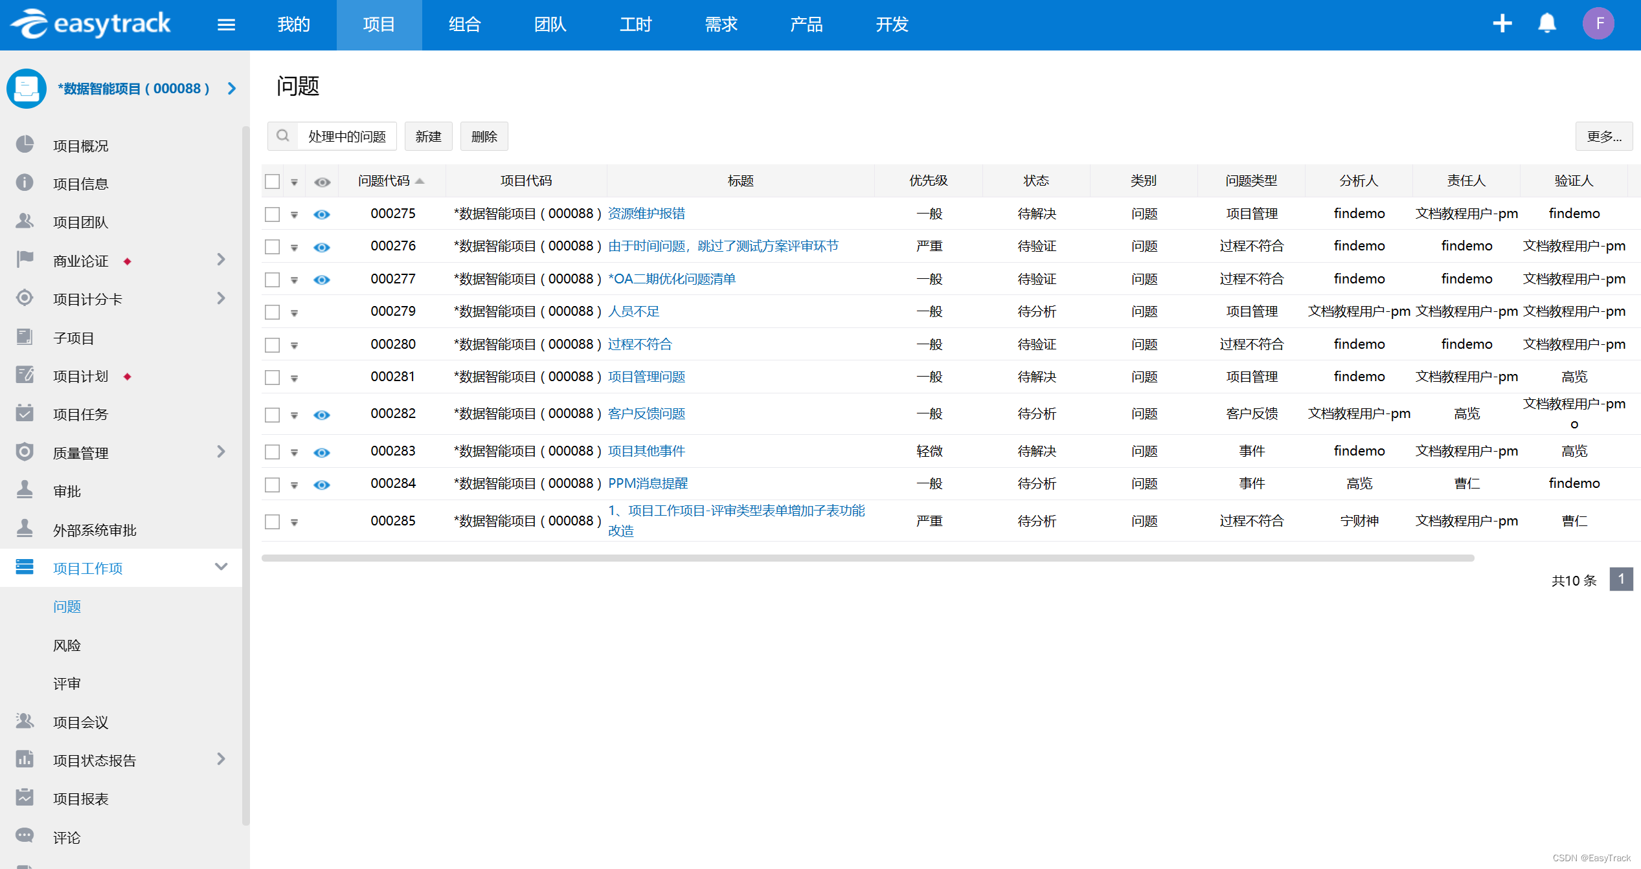Click the plus add icon
The width and height of the screenshot is (1641, 869).
click(x=1502, y=24)
